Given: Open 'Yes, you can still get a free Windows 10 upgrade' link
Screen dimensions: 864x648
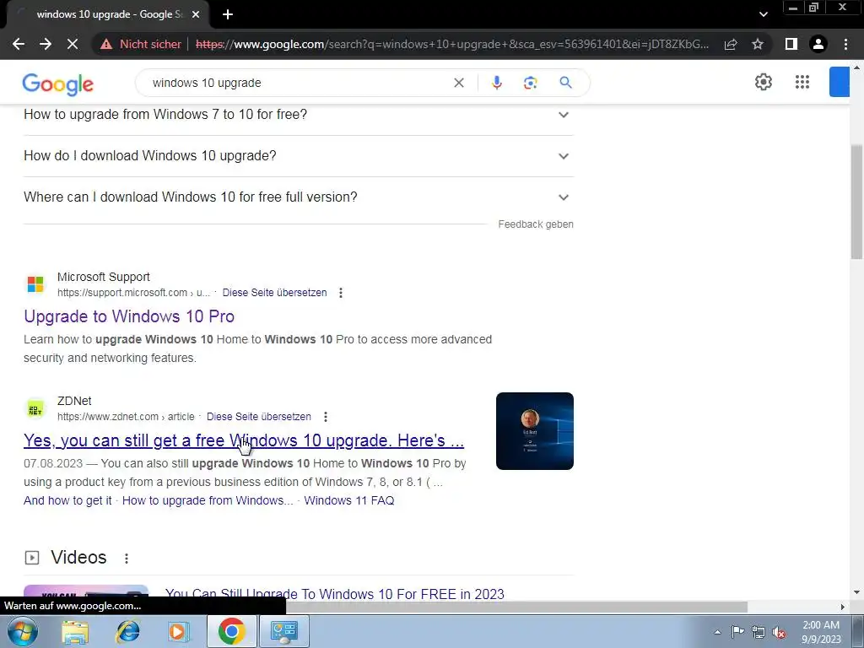Looking at the screenshot, I should click(x=244, y=440).
